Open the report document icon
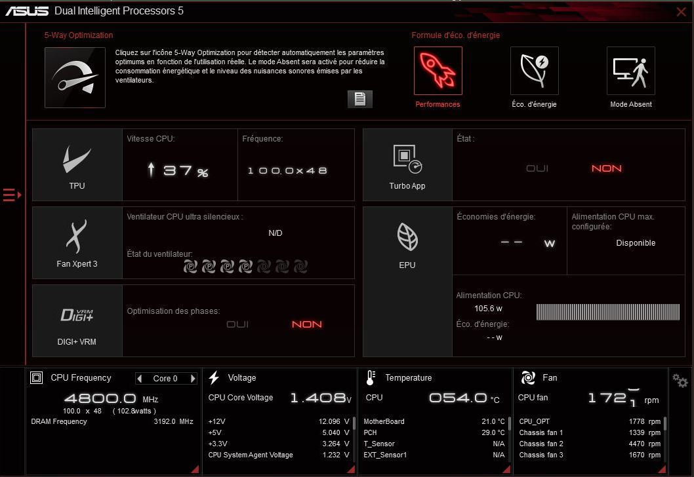This screenshot has width=694, height=477. [x=360, y=99]
